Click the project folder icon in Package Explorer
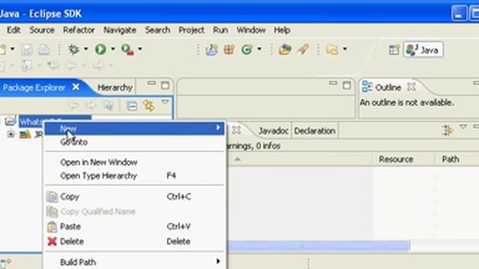 tap(10, 121)
